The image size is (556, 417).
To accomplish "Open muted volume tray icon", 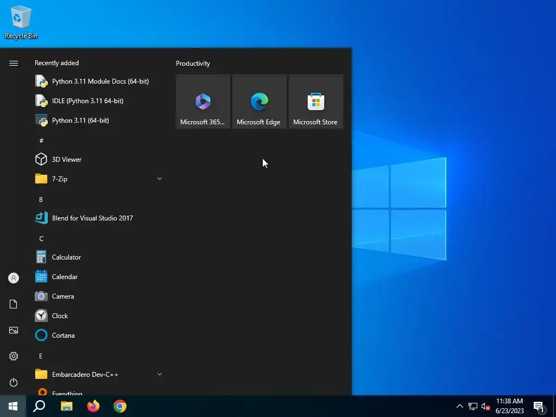I will point(485,406).
